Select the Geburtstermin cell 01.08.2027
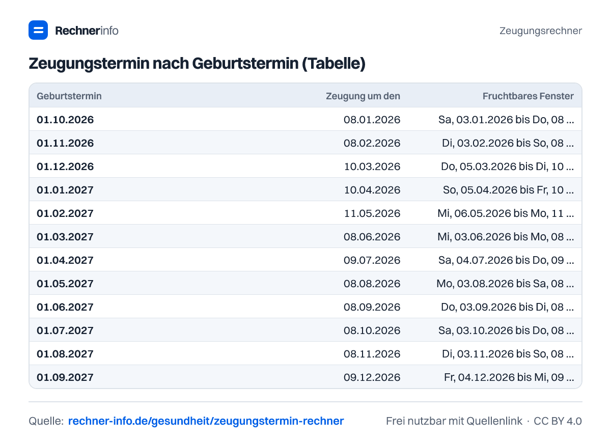The image size is (611, 442). 65,354
